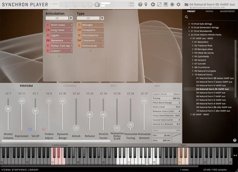
Task: Add new slot under Type column
Action: [90, 51]
